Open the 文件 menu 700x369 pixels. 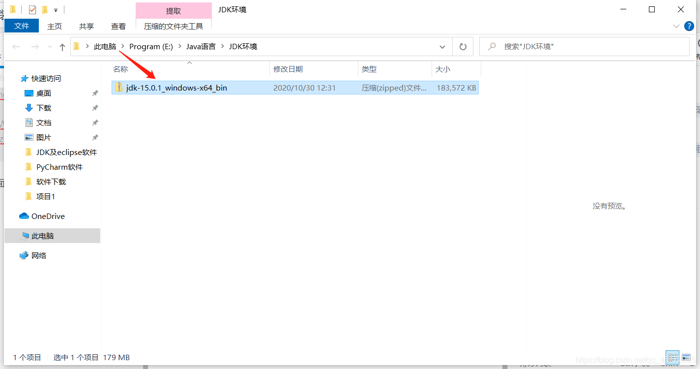click(22, 26)
